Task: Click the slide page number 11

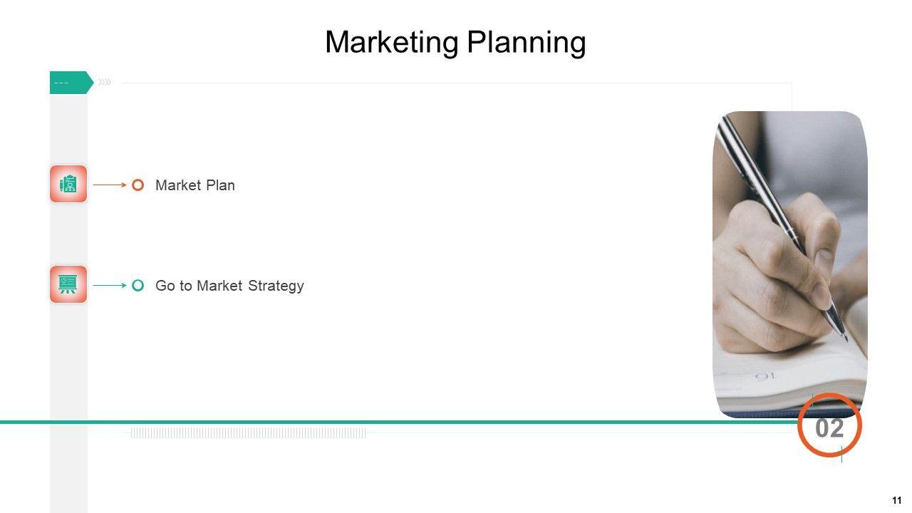Action: pyautogui.click(x=896, y=500)
